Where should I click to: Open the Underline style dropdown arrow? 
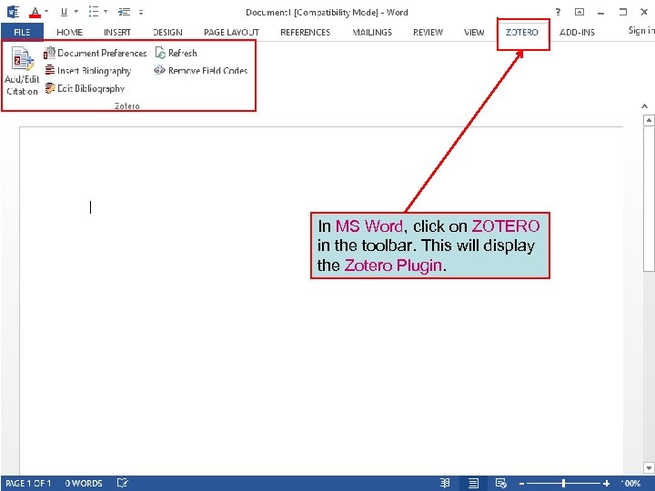[76, 12]
